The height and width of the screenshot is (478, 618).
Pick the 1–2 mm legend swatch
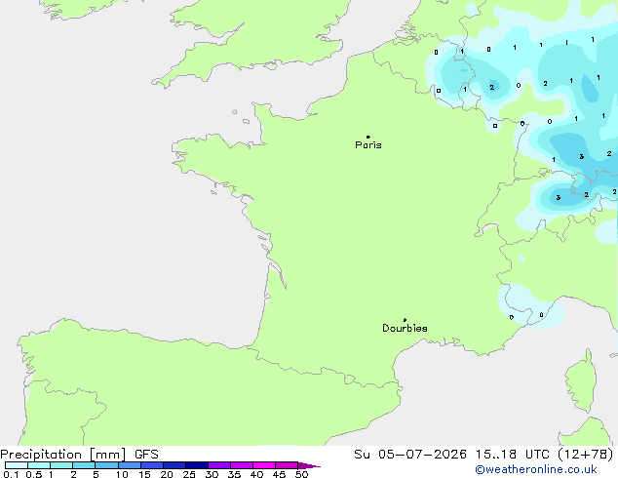[61, 465]
